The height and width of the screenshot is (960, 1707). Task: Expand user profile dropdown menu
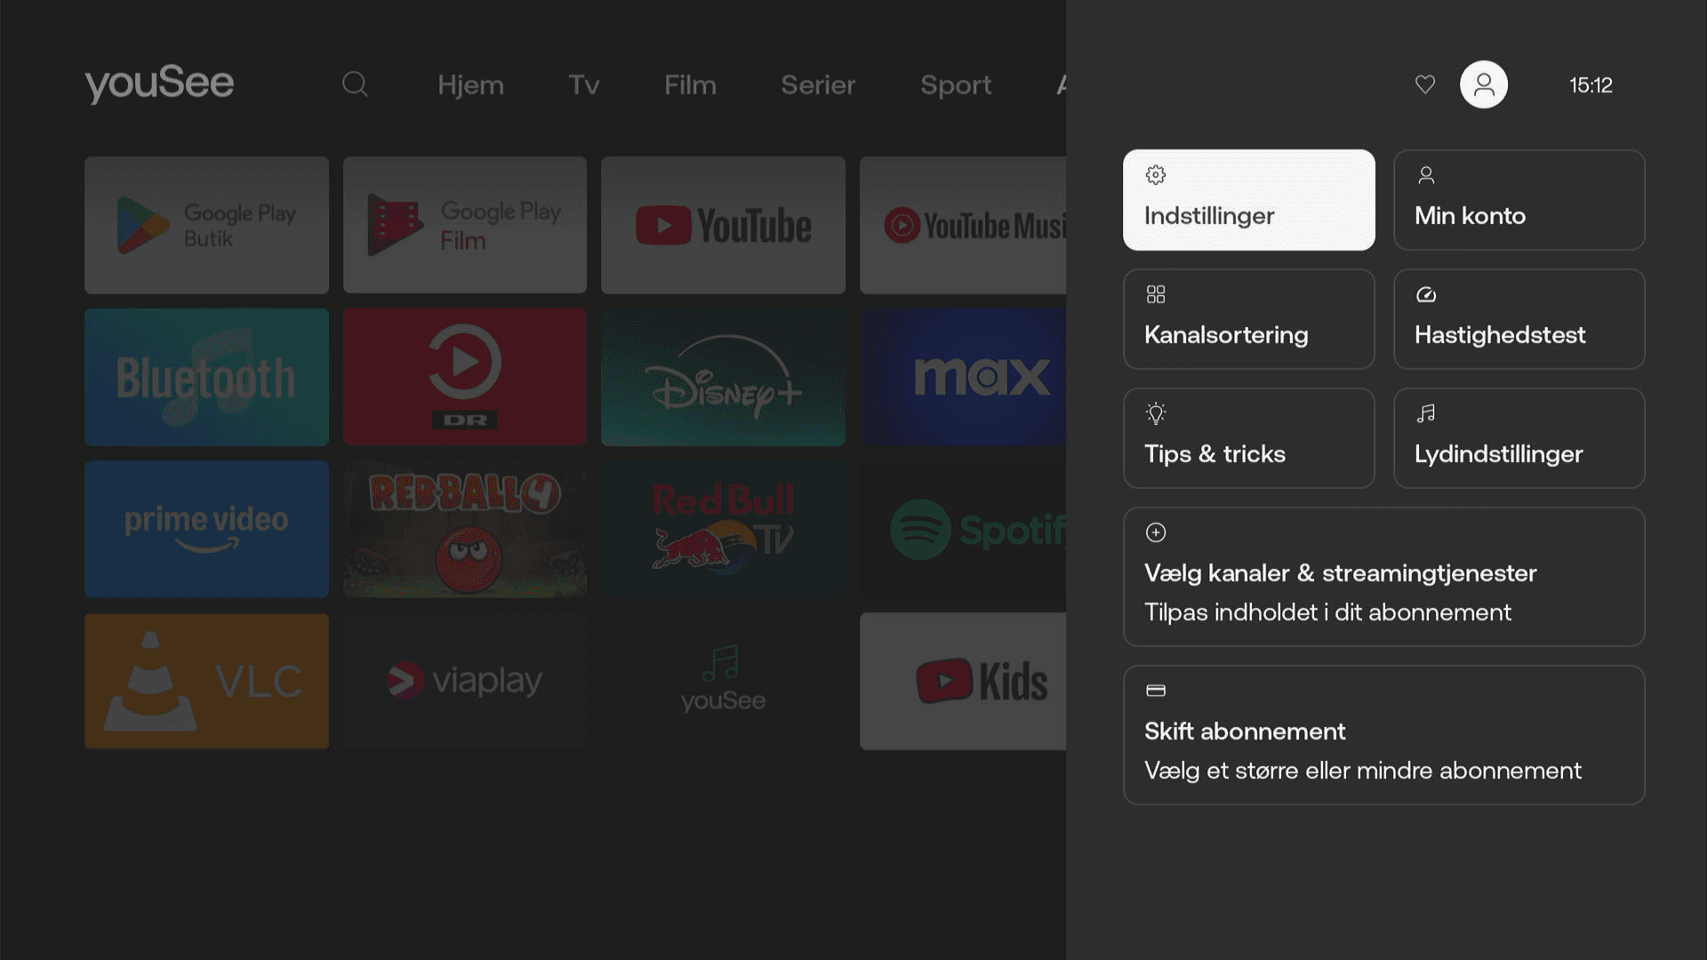1482,84
